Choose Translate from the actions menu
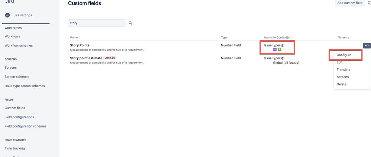The height and width of the screenshot is (157, 371). tap(343, 69)
